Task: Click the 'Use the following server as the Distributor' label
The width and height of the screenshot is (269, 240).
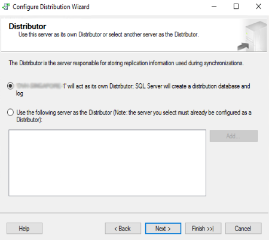Action: [134, 116]
